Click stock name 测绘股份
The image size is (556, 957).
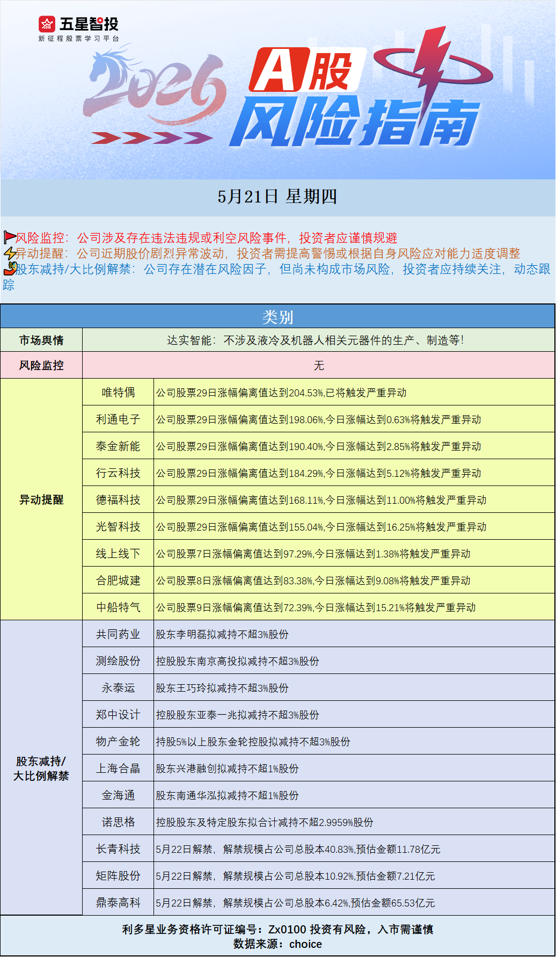pyautogui.click(x=118, y=661)
